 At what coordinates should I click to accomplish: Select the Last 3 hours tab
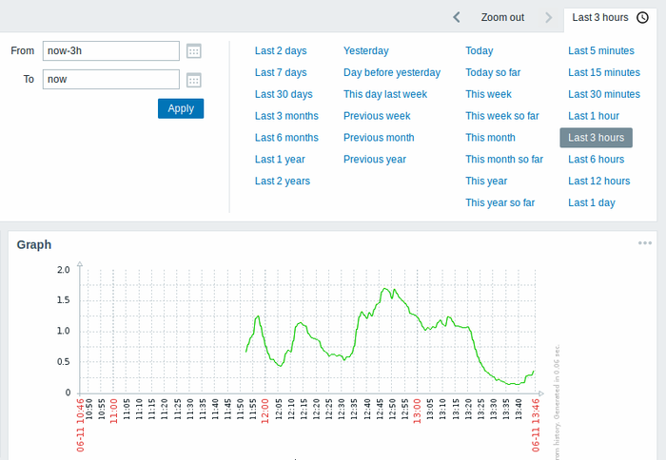click(x=600, y=17)
